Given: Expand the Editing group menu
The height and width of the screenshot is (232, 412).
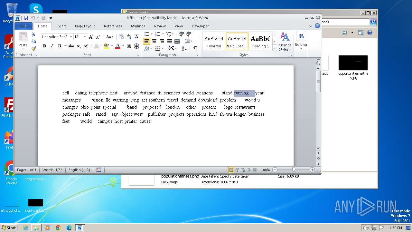Looking at the screenshot, I should coord(301,41).
